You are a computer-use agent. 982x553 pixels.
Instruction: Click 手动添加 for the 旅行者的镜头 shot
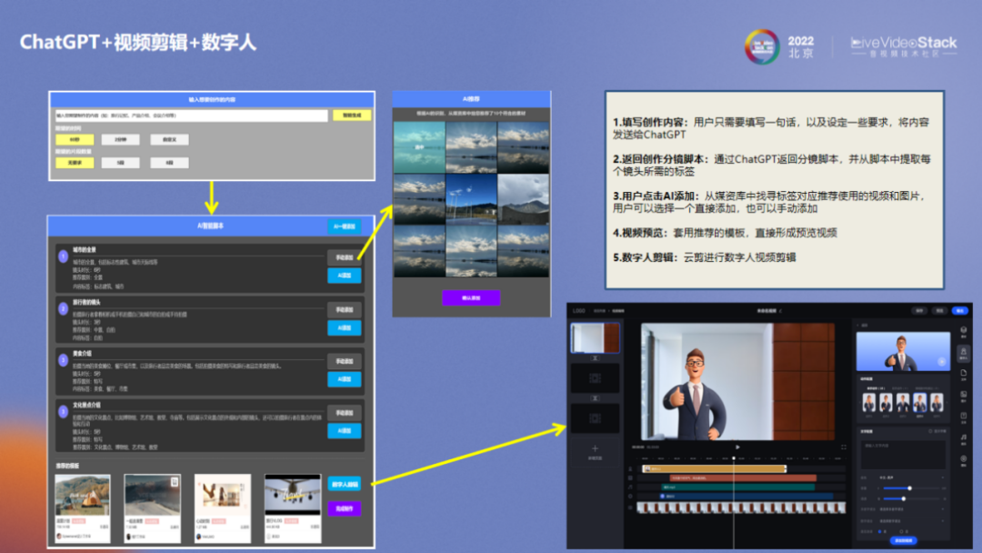[344, 309]
